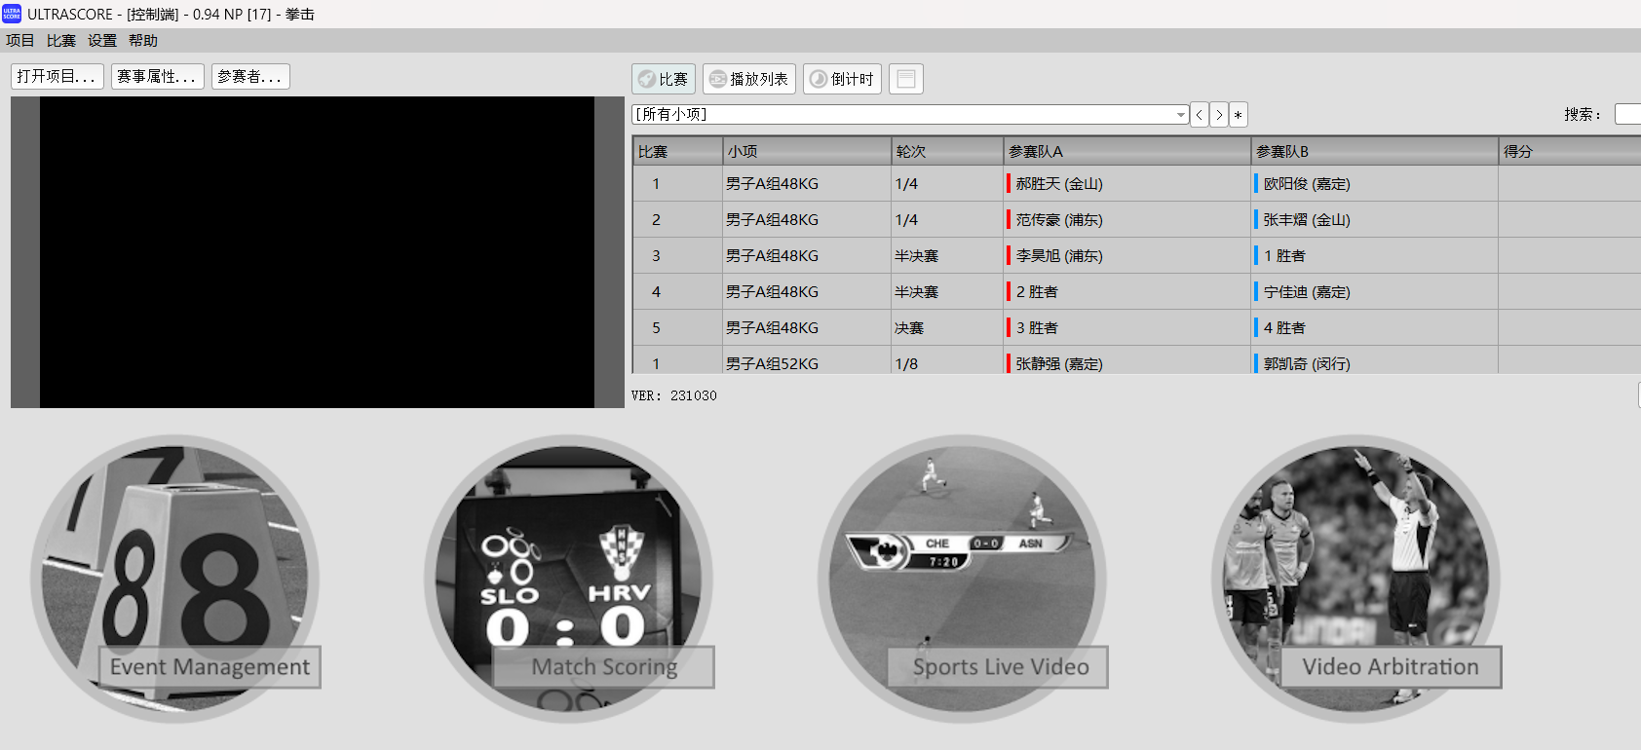
Task: Open the 设置 settings menu
Action: 101,41
